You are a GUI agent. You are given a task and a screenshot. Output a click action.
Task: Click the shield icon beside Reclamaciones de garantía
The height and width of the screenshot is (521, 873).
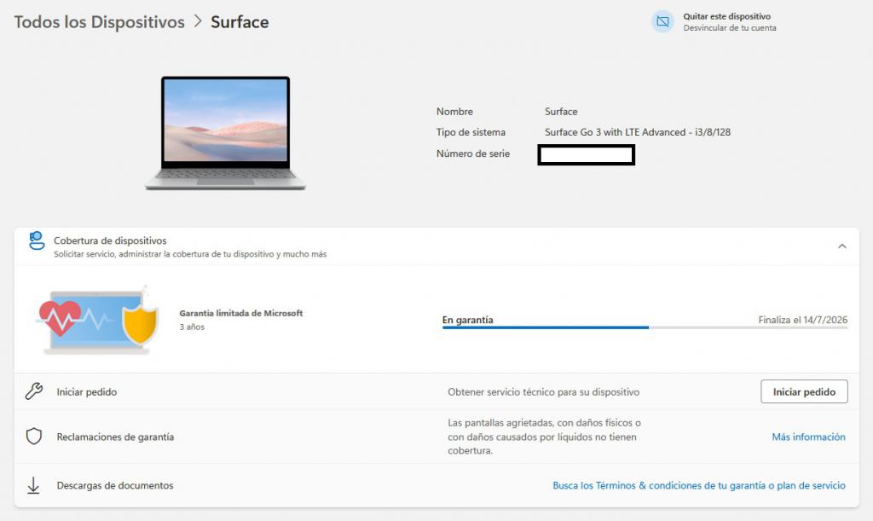[34, 437]
